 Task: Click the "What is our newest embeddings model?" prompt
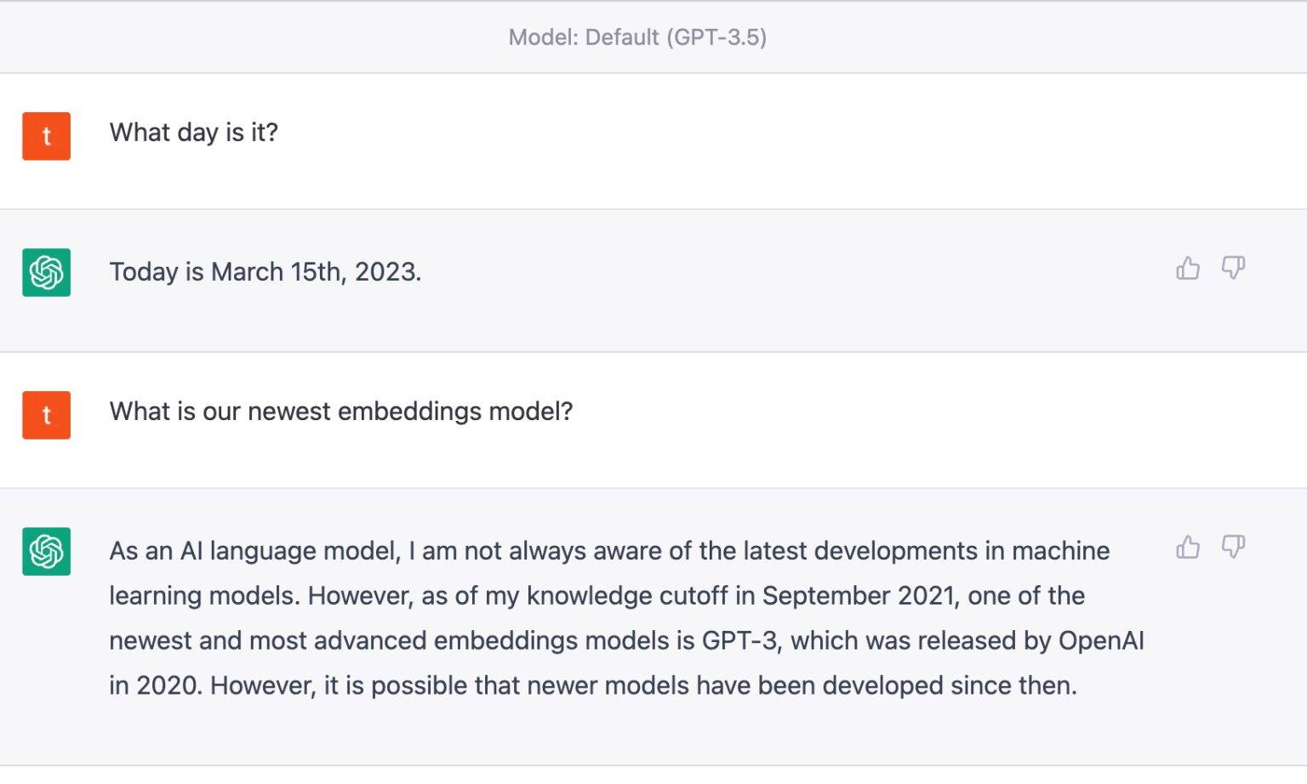(x=340, y=412)
